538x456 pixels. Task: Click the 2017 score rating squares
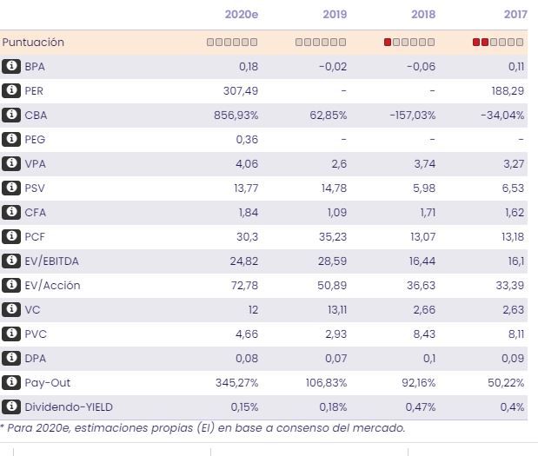click(x=498, y=42)
